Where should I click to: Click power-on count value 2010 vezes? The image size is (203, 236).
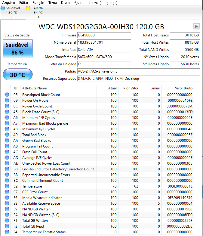185,57
